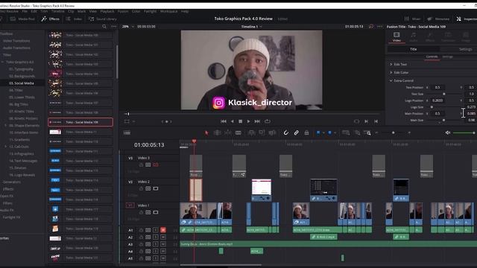Disable the Video 3 track red icon

(156, 165)
